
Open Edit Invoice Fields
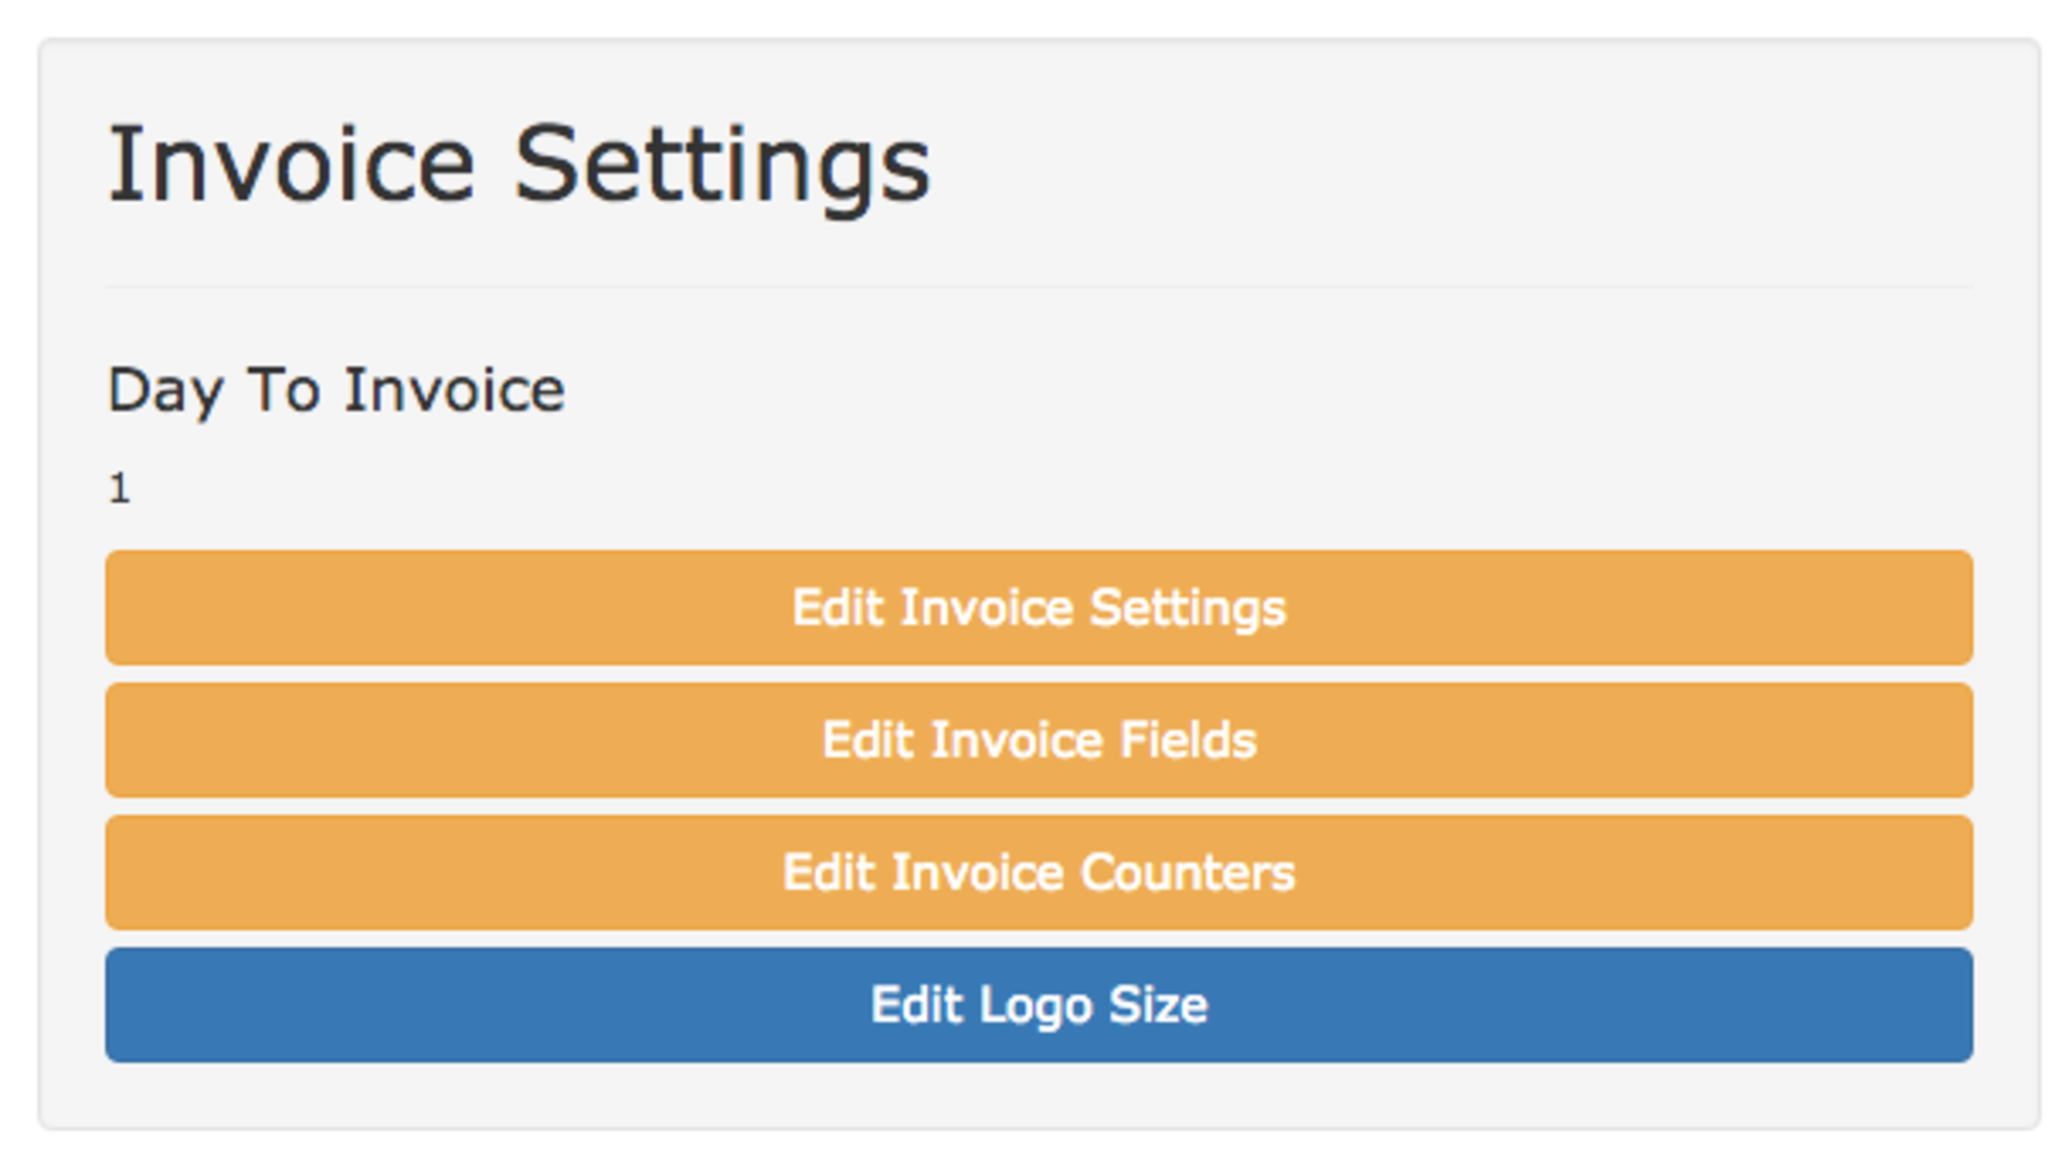tap(1038, 740)
